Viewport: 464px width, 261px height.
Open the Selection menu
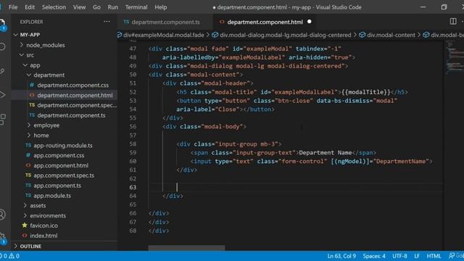tap(54, 7)
